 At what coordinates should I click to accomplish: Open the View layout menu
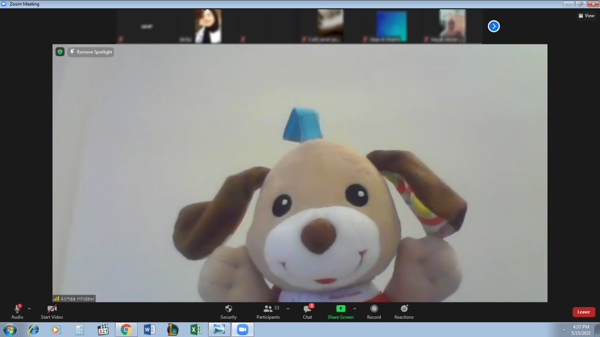coord(586,15)
